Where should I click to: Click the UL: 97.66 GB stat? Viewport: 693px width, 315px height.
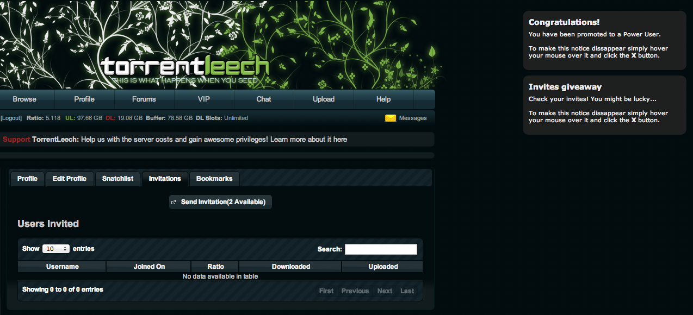click(x=84, y=118)
